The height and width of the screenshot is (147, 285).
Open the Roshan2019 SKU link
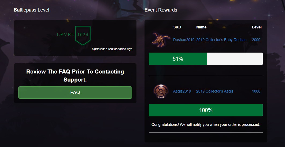[x=184, y=40]
